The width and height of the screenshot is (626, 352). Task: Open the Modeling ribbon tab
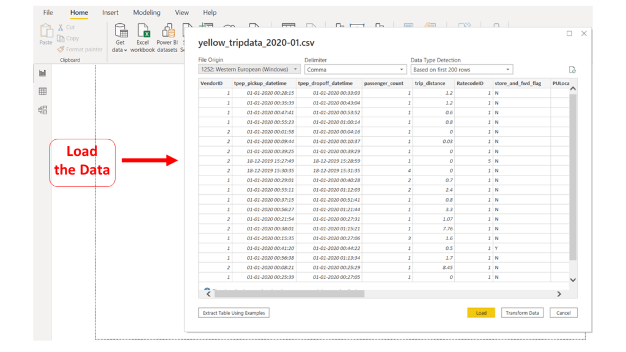(x=147, y=12)
